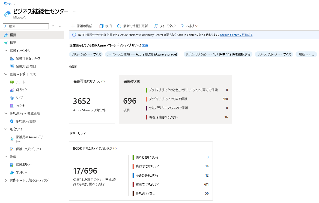319x203 pixels.
Task: Click the セキュリティ態勢 shield icon
Action: pyautogui.click(x=12, y=121)
